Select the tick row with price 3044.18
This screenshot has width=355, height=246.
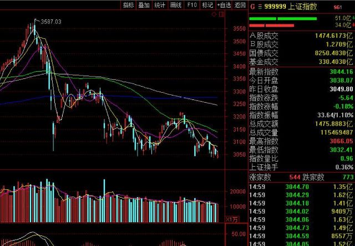coord(301,203)
